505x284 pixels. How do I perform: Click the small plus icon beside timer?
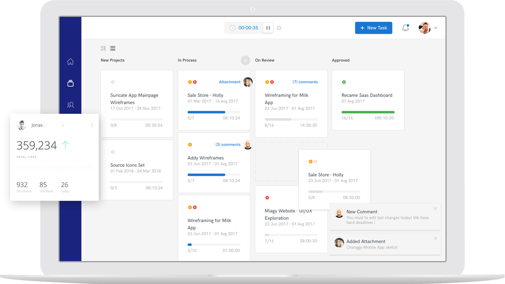coord(279,28)
